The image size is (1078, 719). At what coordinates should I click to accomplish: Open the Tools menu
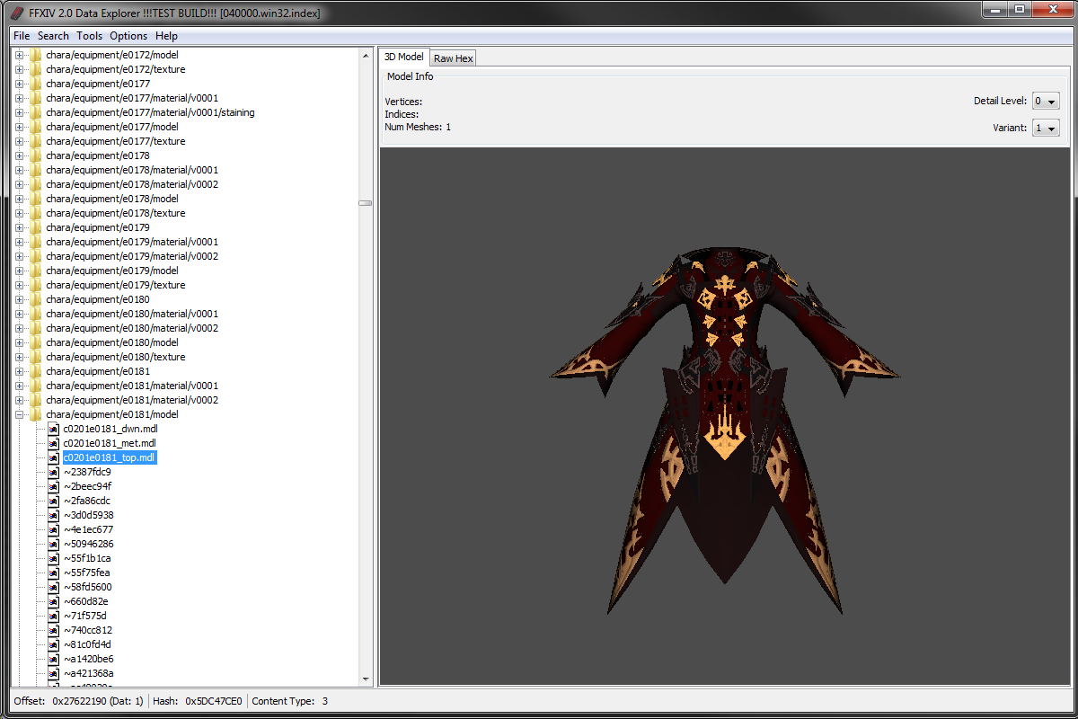90,36
